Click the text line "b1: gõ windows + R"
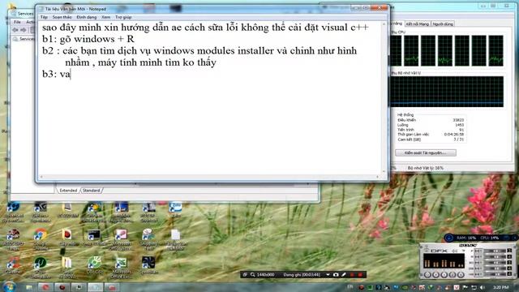The height and width of the screenshot is (292, 519). pos(88,39)
